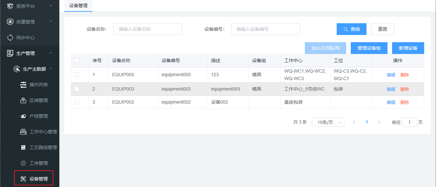Click the 工序管理 sidebar icon
Image resolution: width=436 pixels, height=187 pixels.
[x=23, y=163]
